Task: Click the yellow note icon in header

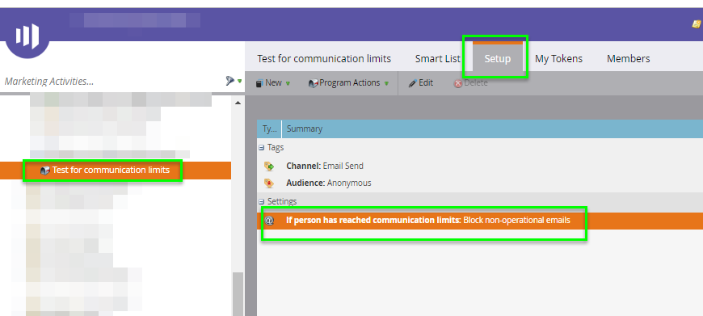Action: pyautogui.click(x=697, y=23)
